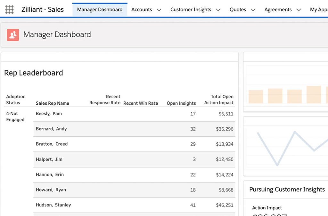The width and height of the screenshot is (328, 216).
Task: Click the $5,511 action impact value
Action: point(226,114)
